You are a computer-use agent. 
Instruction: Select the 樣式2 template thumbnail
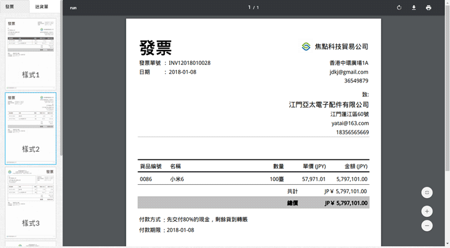31,129
